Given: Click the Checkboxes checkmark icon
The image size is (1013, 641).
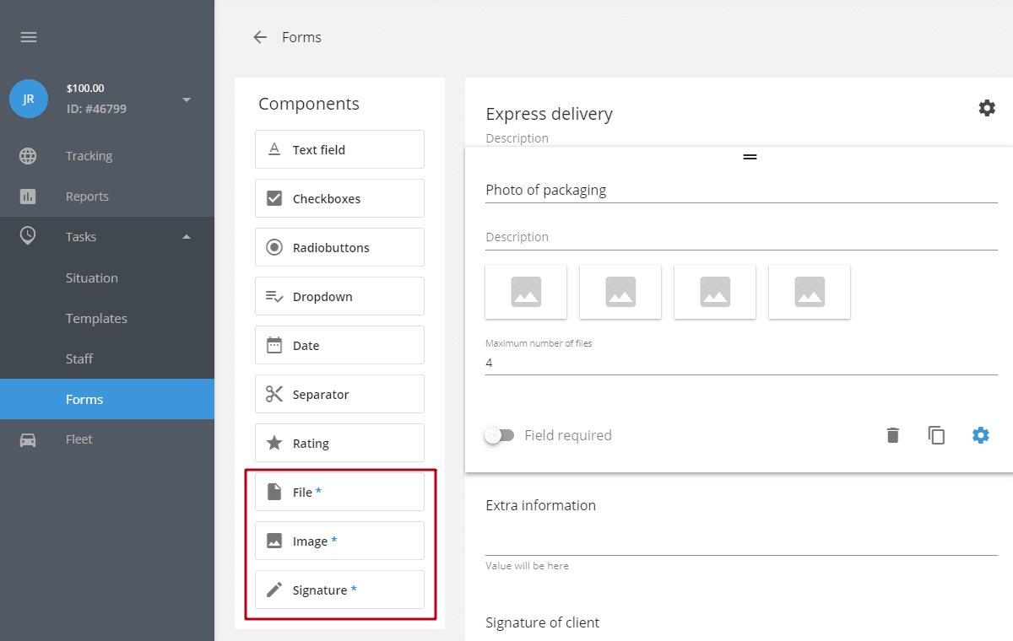Looking at the screenshot, I should 274,198.
